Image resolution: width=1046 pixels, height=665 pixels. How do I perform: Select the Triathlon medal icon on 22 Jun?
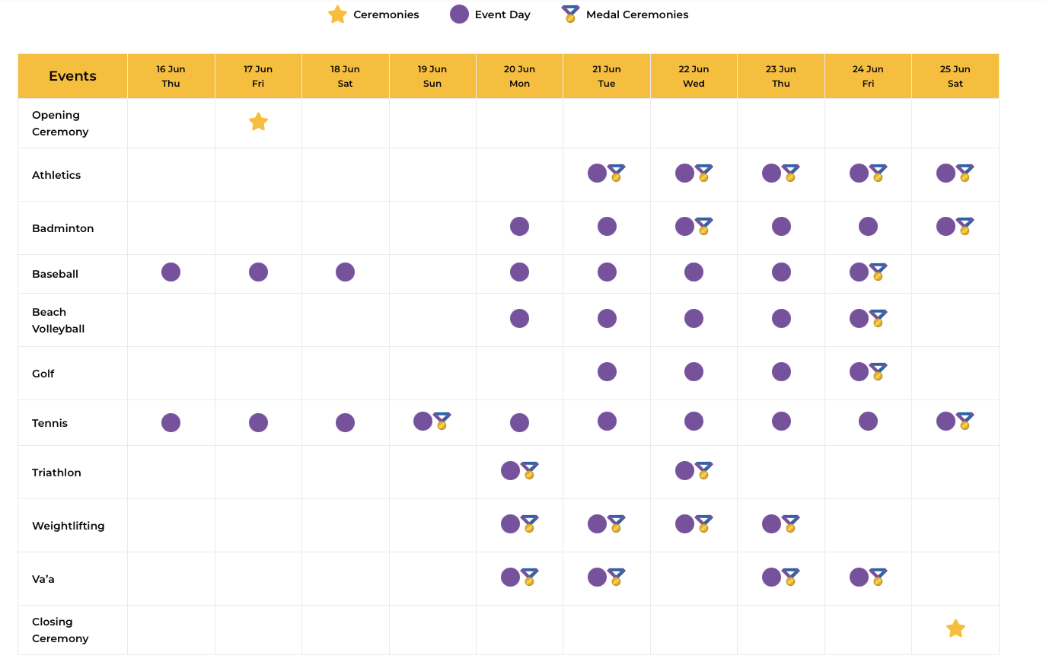point(703,470)
